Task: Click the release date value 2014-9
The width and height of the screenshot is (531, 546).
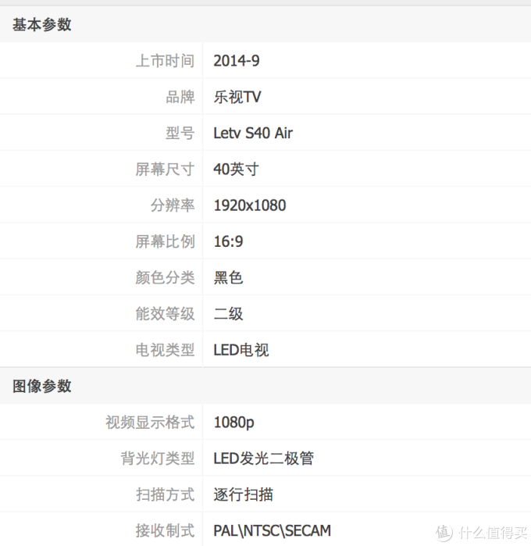Action: pos(236,61)
